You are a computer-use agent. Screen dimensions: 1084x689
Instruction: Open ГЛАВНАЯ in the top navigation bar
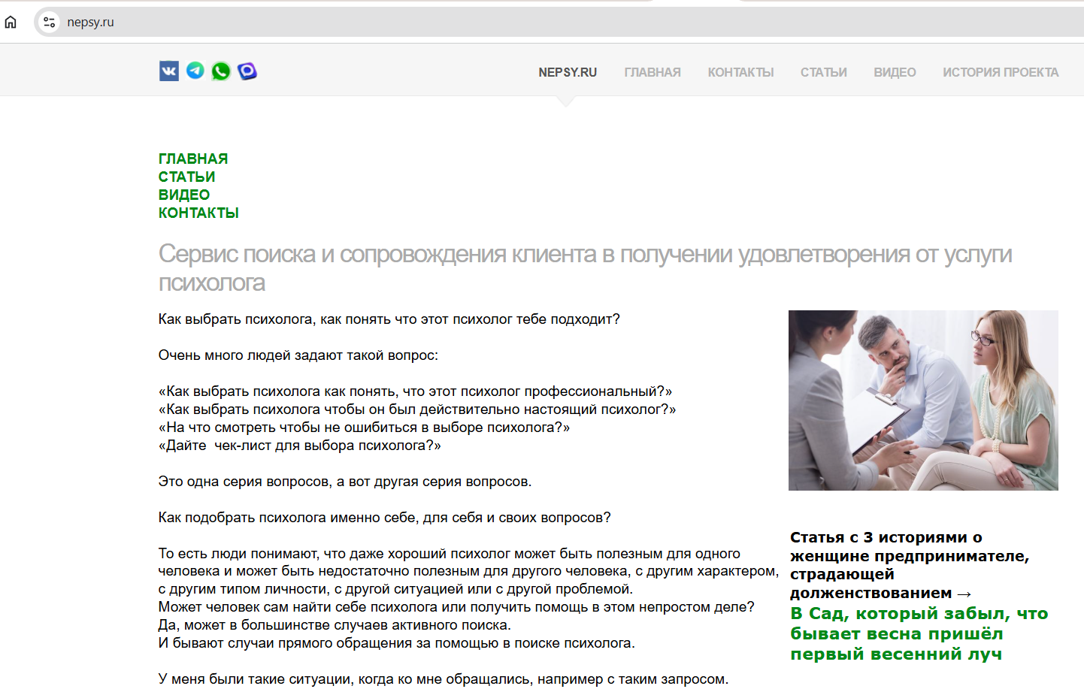(653, 72)
